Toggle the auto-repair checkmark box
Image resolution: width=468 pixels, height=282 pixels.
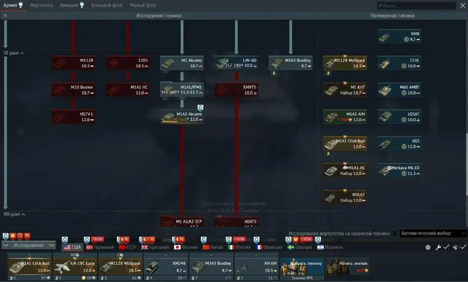coord(446,247)
